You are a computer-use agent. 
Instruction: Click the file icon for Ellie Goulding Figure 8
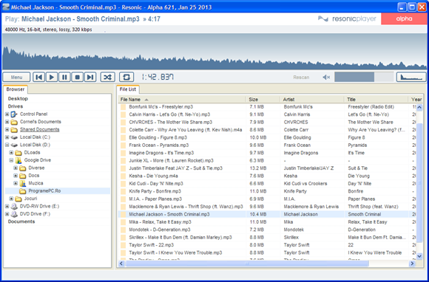click(x=124, y=137)
